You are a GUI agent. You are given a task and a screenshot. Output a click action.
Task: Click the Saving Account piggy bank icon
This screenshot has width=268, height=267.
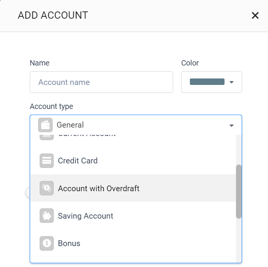coord(47,216)
